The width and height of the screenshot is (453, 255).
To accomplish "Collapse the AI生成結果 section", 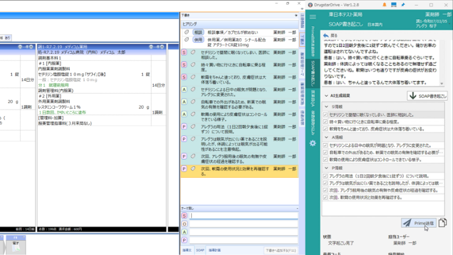I will click(x=326, y=95).
